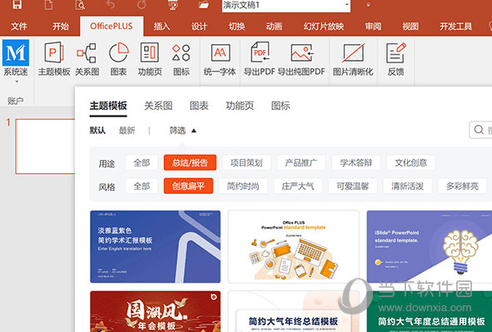Toggle the 创意扁平 style filter
The width and height of the screenshot is (492, 332).
pos(188,186)
